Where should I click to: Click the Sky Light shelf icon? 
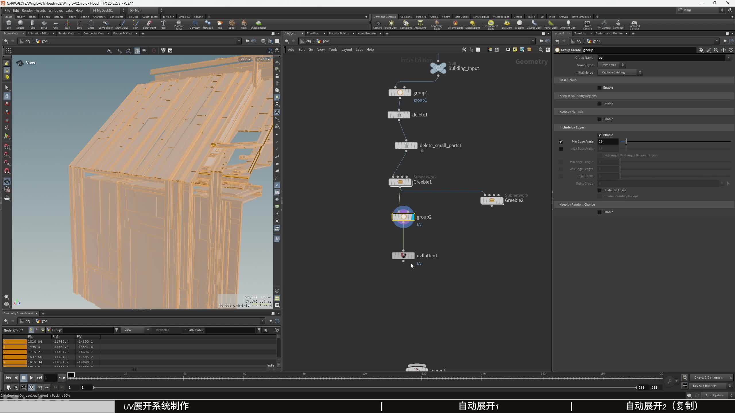507,24
